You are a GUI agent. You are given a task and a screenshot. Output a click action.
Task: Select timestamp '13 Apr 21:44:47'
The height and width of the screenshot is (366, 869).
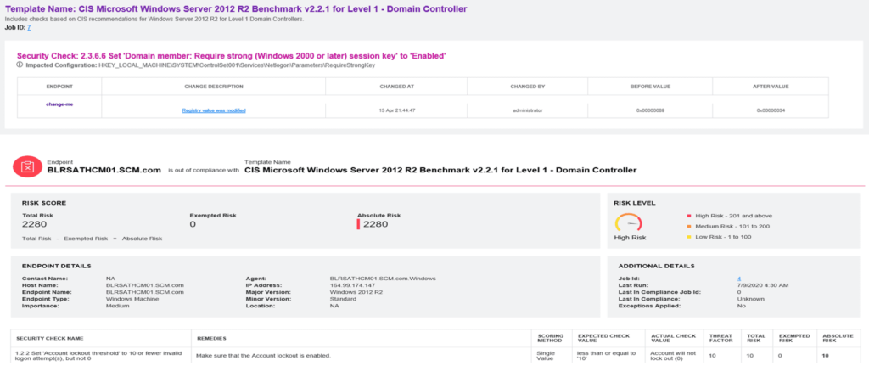(x=397, y=110)
